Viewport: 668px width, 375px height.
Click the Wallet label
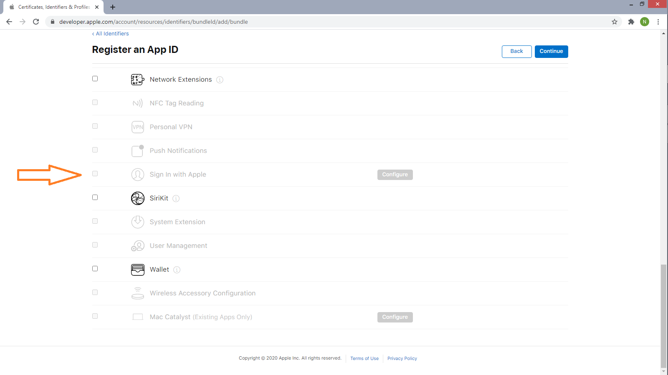click(159, 270)
